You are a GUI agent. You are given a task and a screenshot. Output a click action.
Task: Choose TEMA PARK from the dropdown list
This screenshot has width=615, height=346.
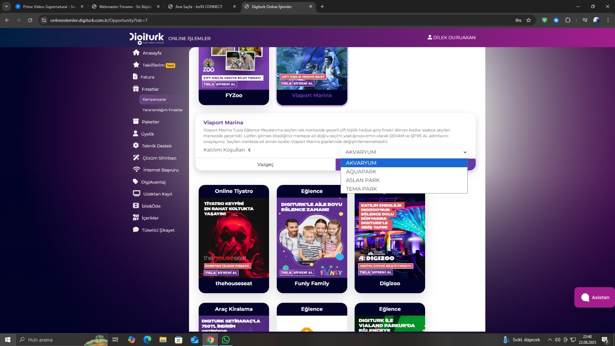point(404,189)
